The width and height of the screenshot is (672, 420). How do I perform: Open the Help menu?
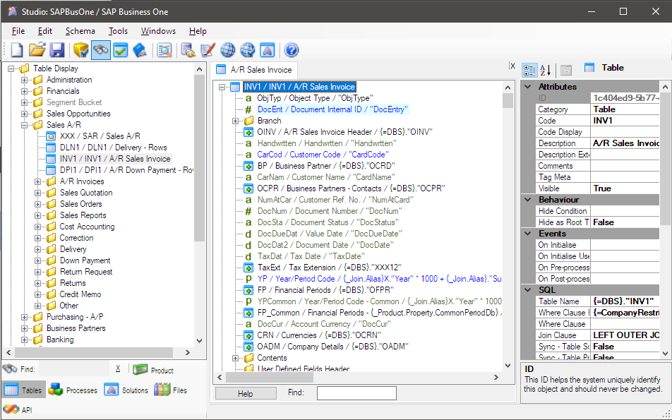coord(198,31)
